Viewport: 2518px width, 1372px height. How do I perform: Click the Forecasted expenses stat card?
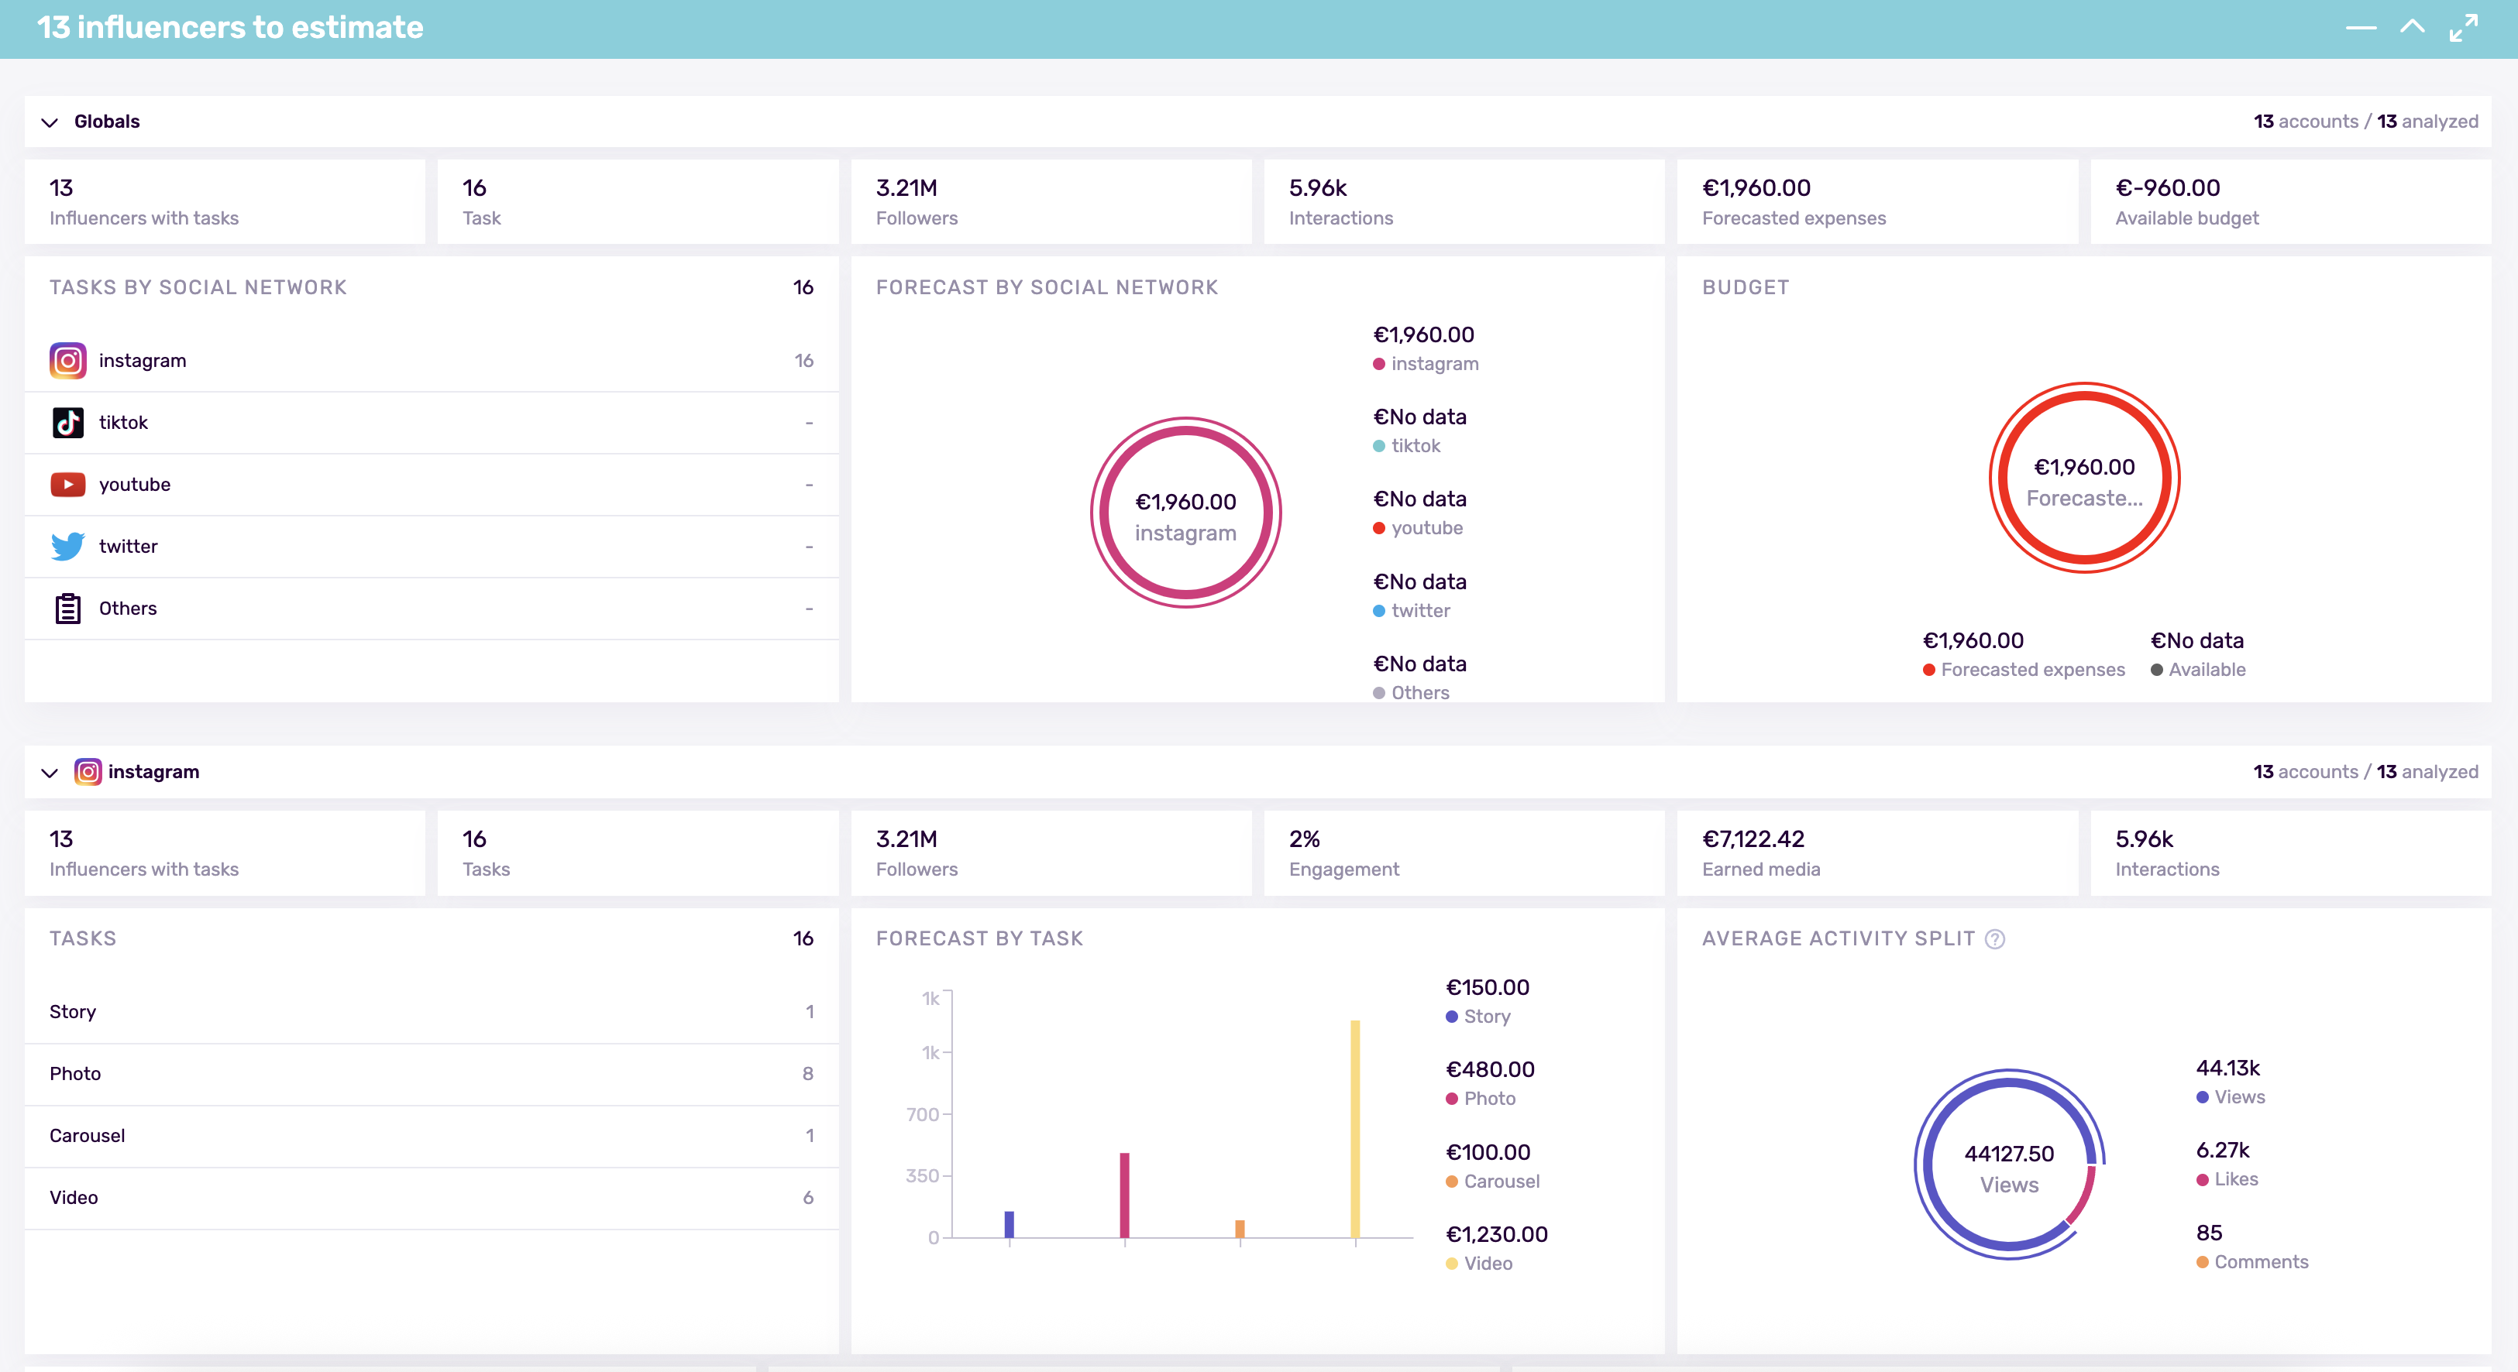[1876, 202]
